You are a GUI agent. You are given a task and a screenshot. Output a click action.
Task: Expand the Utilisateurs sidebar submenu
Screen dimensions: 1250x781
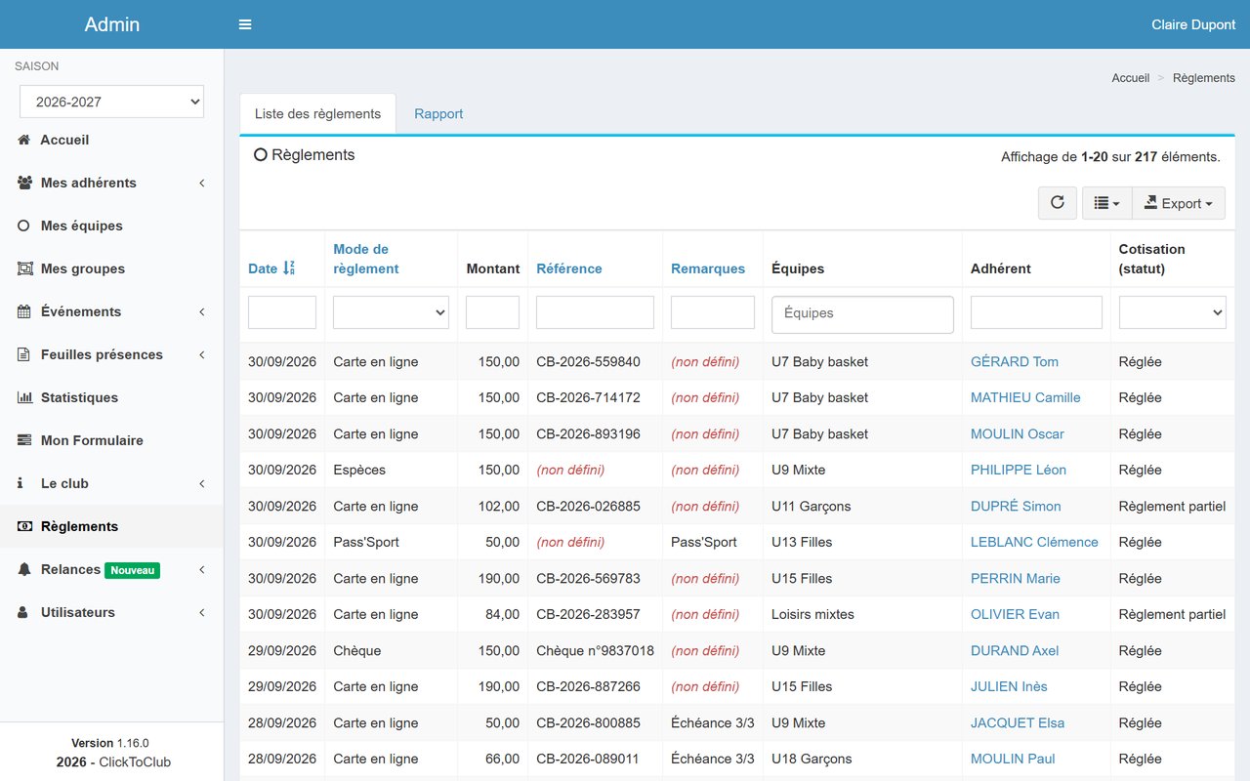112,612
